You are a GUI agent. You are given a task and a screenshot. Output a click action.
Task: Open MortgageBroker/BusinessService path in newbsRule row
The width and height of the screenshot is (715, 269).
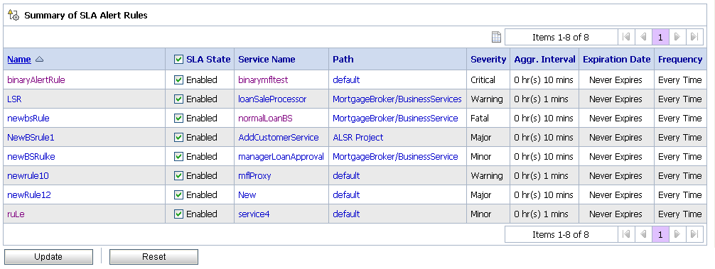click(395, 118)
